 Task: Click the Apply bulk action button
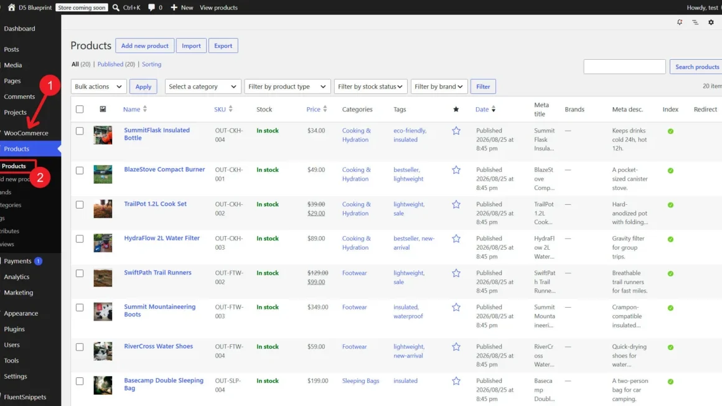coord(143,87)
